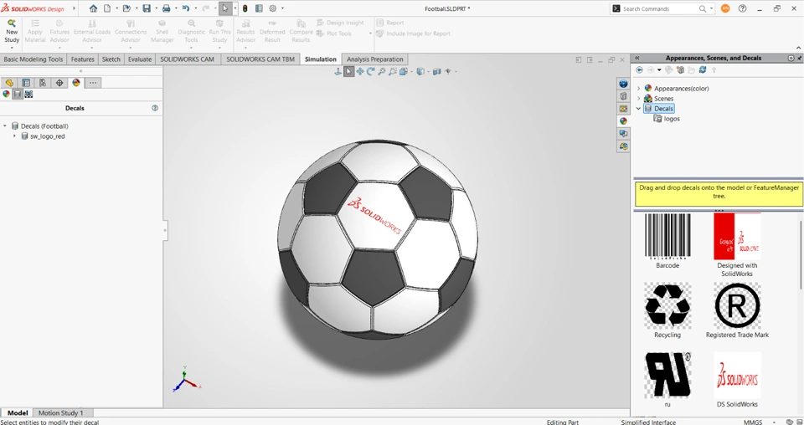Viewport: 804px width, 425px height.
Task: Expand the Scenes tree node
Action: (x=638, y=99)
